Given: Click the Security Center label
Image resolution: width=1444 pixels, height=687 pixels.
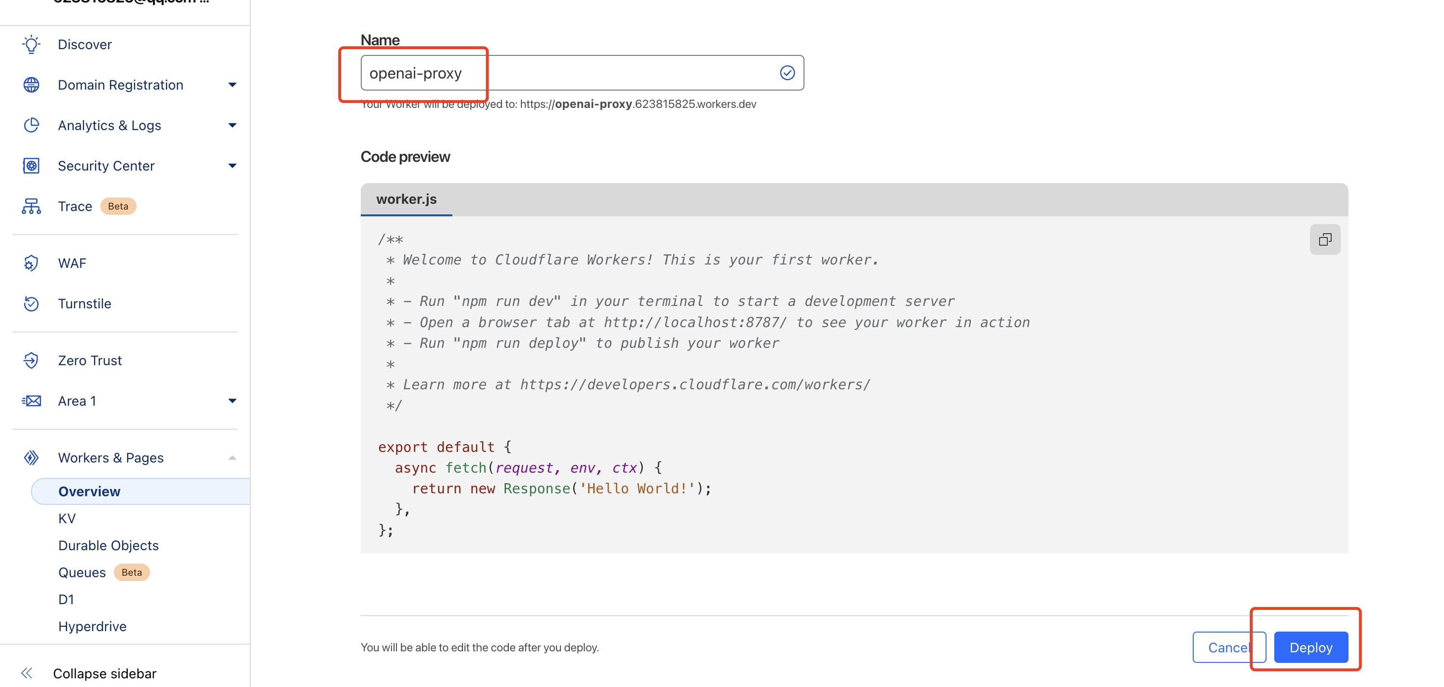Looking at the screenshot, I should point(106,166).
